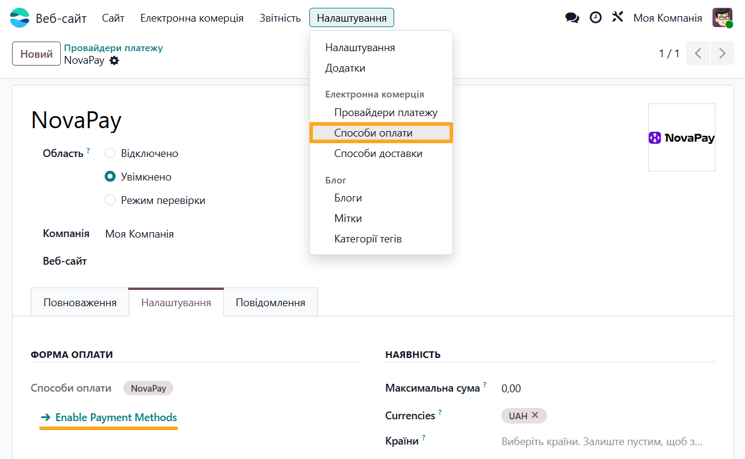This screenshot has width=745, height=459.
Task: Click the Веб-сайт app title
Action: coord(61,18)
